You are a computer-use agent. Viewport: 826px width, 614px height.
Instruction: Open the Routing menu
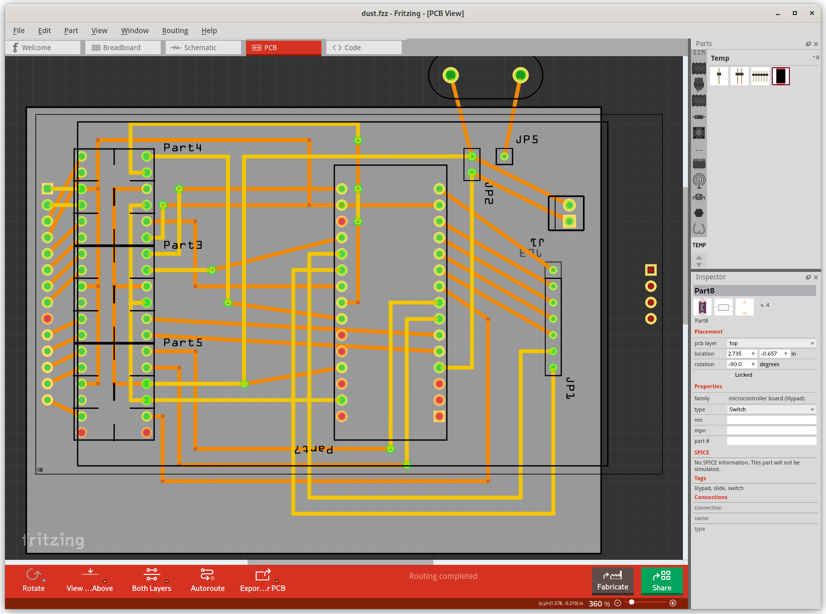pyautogui.click(x=175, y=31)
